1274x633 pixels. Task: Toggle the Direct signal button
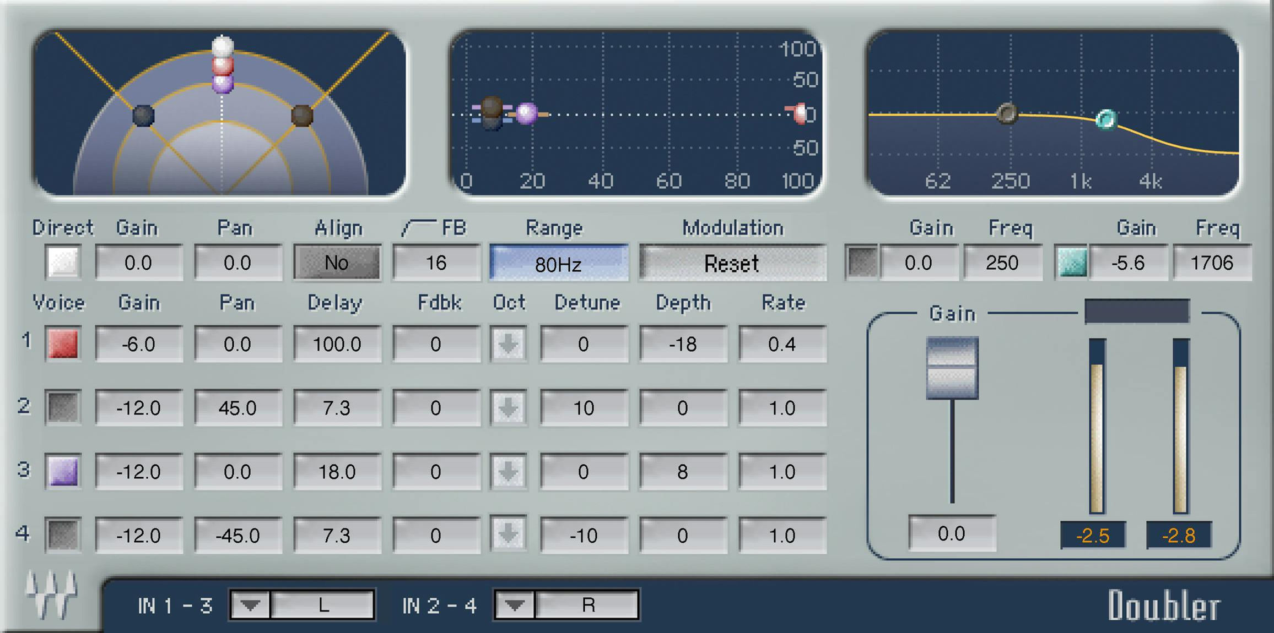click(62, 263)
